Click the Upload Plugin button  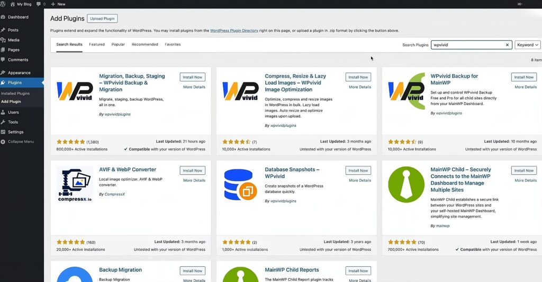102,18
